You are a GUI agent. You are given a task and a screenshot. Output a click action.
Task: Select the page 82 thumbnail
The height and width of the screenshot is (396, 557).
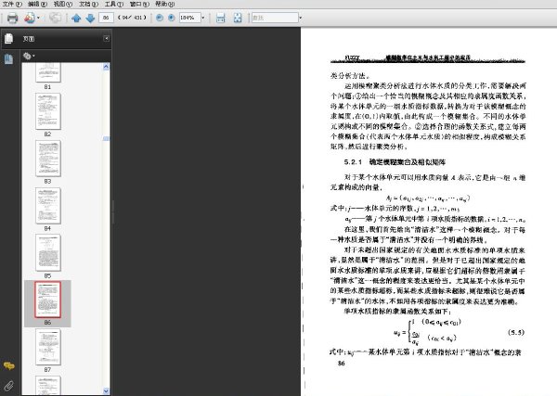(48, 111)
